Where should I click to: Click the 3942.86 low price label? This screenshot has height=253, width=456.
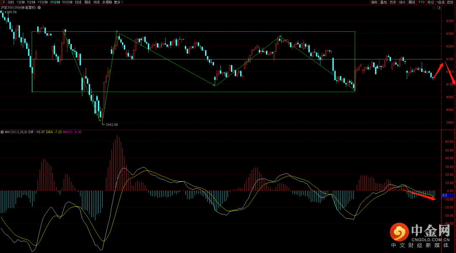click(111, 125)
